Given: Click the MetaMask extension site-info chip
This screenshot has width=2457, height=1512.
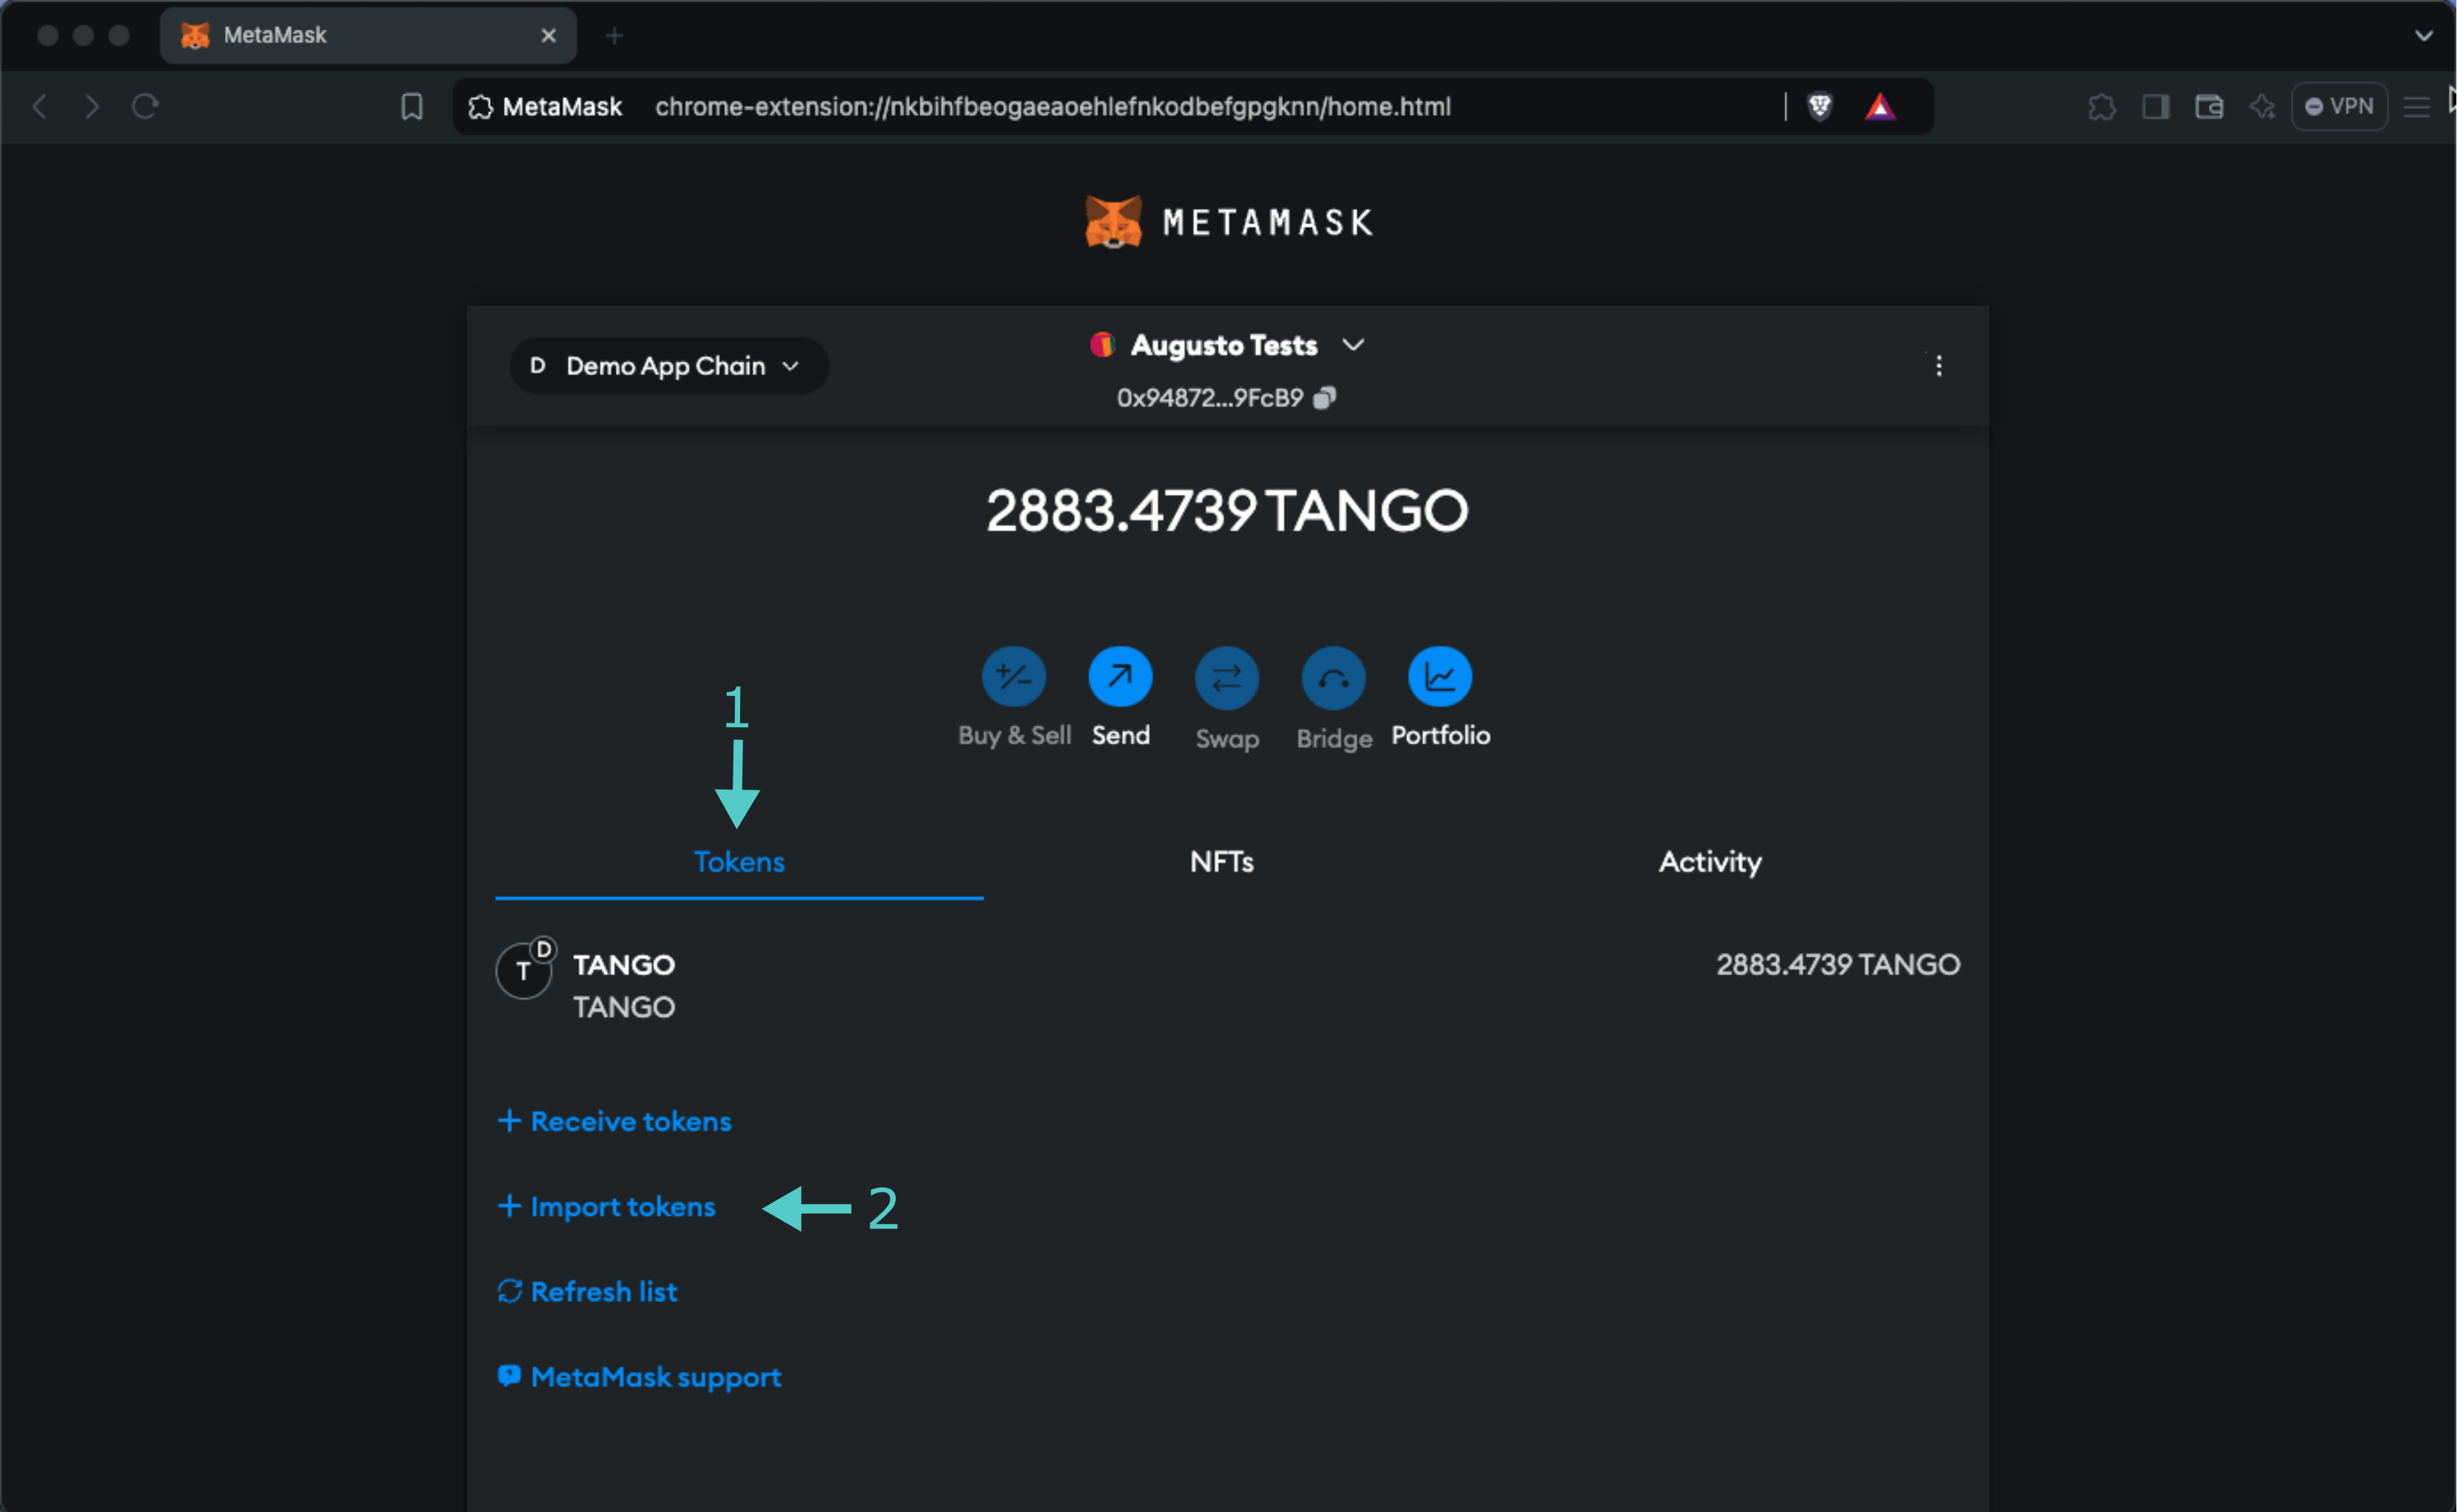Looking at the screenshot, I should [x=546, y=107].
